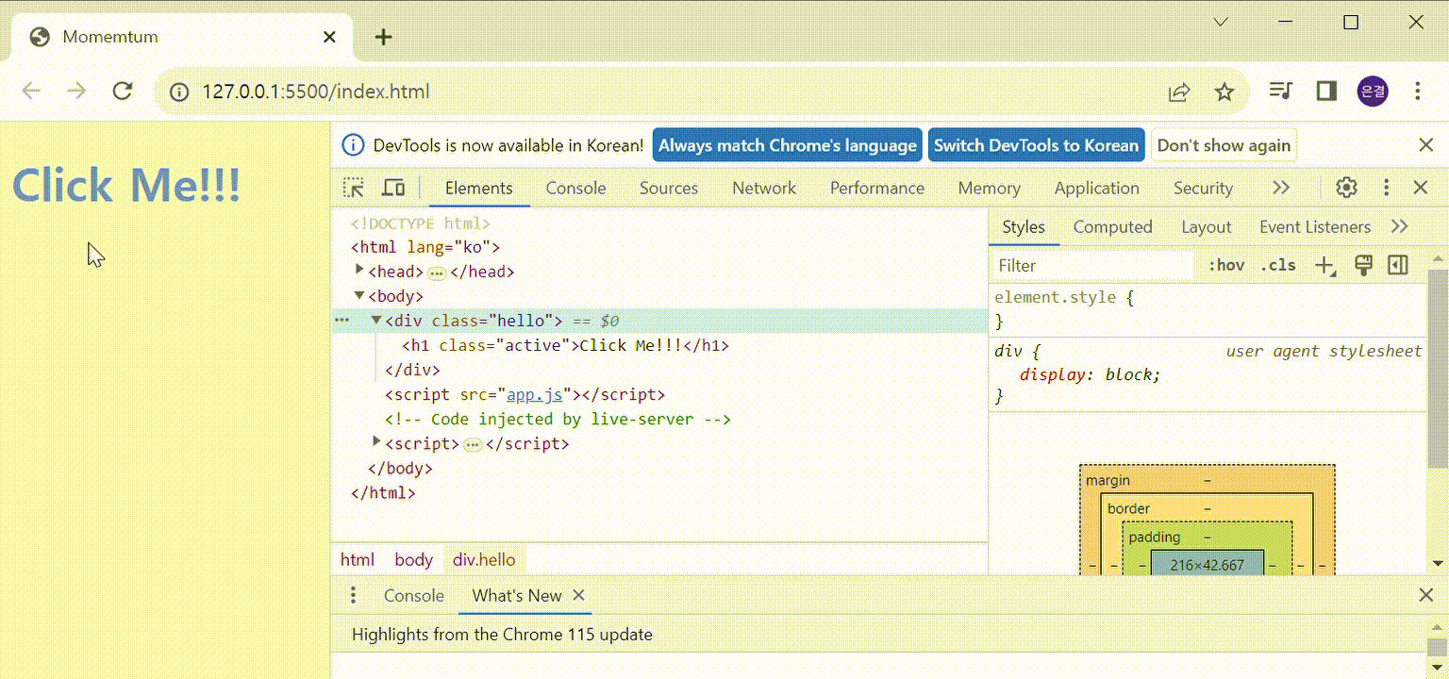Expand the injected script element

(376, 442)
